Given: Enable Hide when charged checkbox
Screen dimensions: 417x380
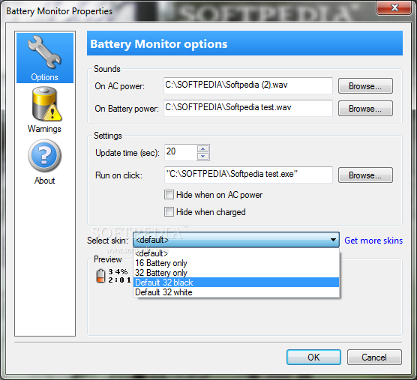Looking at the screenshot, I should (x=169, y=212).
